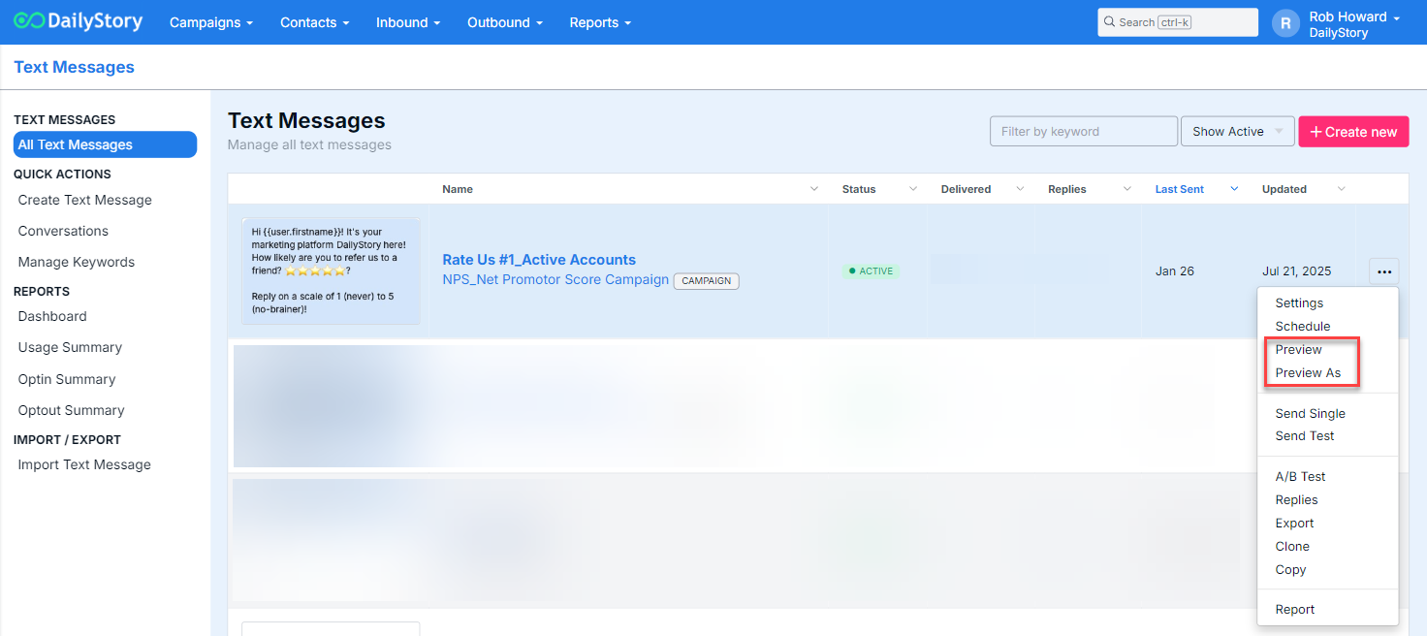The height and width of the screenshot is (636, 1427).
Task: Click the DailyStory logo icon
Action: (29, 21)
